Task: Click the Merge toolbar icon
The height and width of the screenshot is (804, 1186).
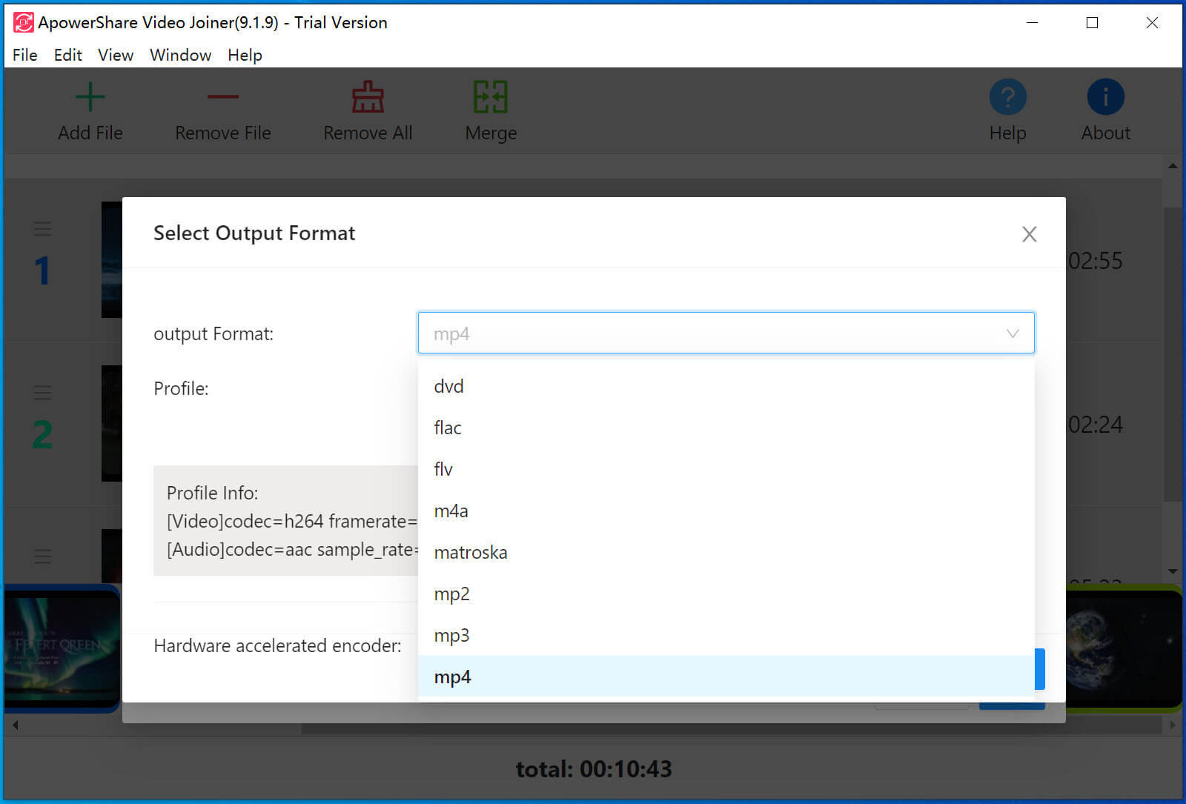Action: [490, 97]
